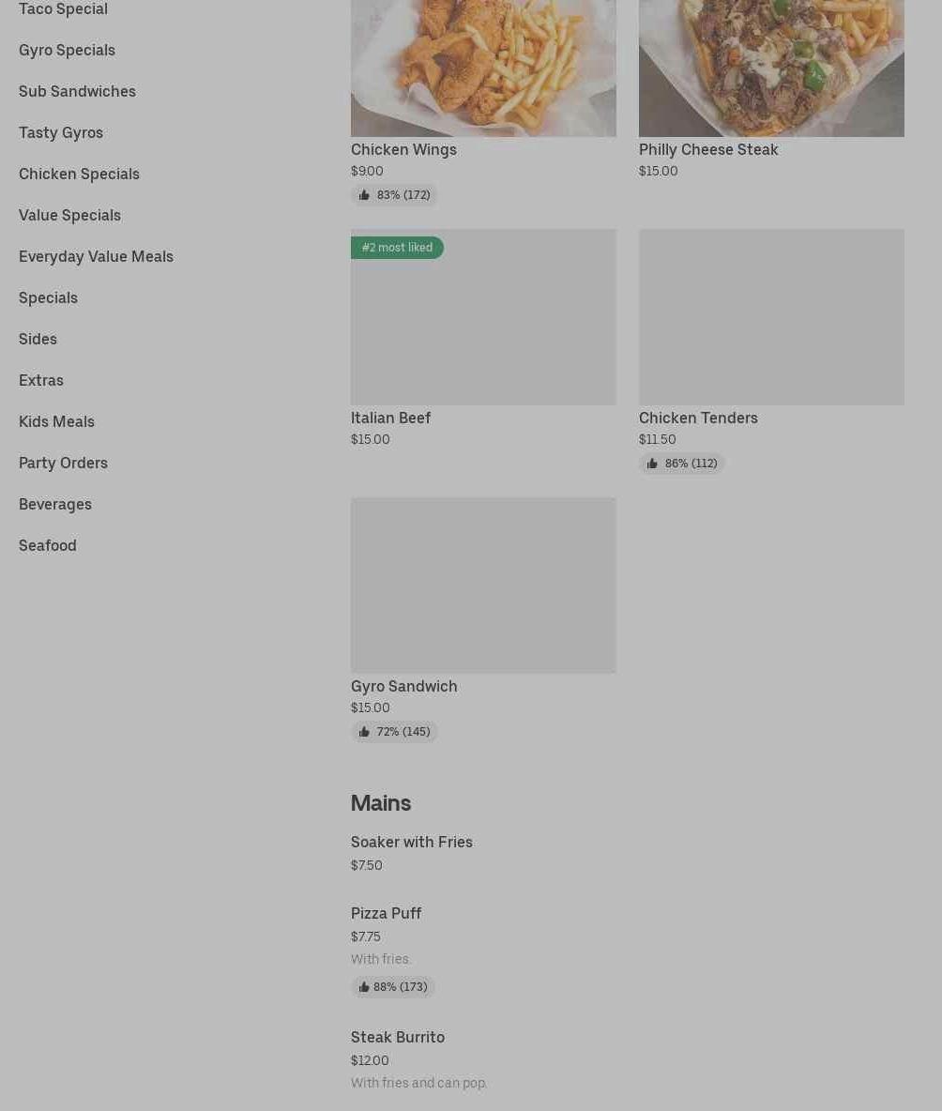Select Seafood from category list
The image size is (942, 1111).
coord(48,545)
